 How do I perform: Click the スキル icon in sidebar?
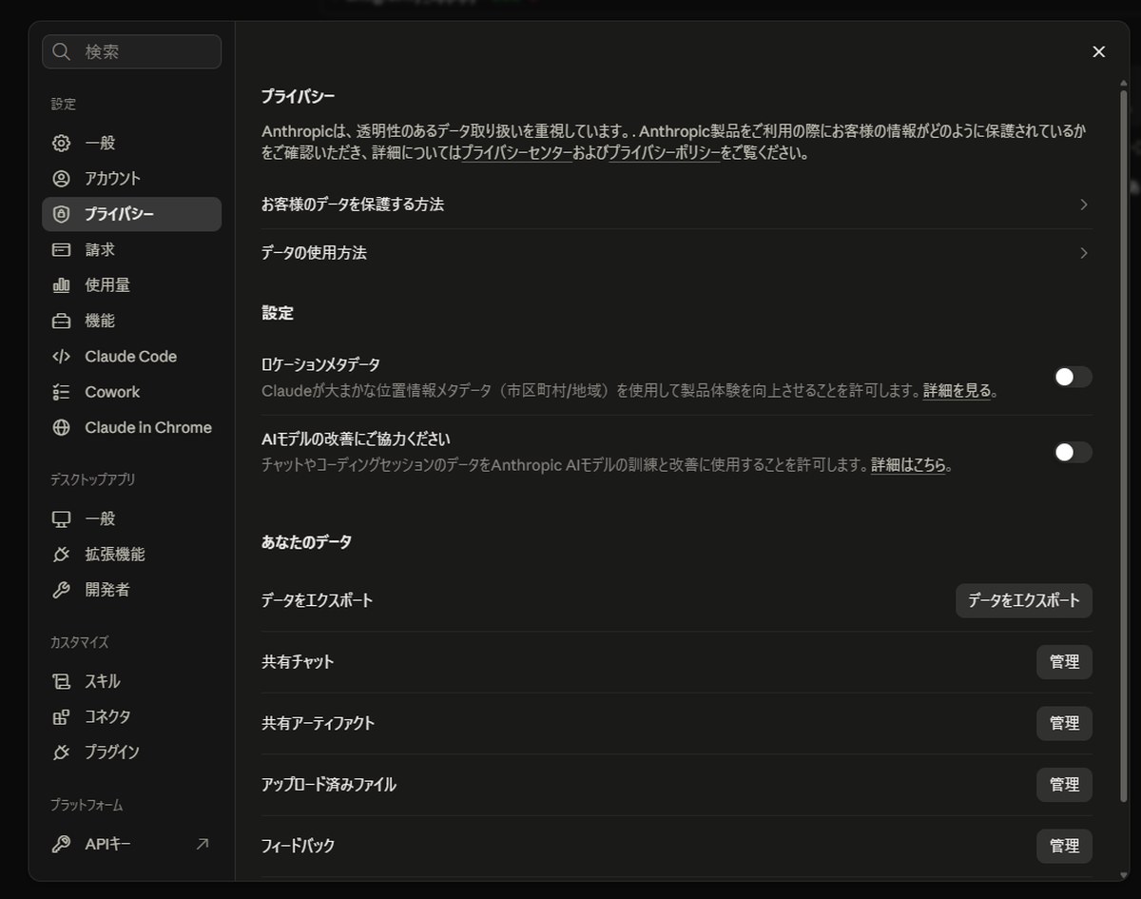pos(62,681)
